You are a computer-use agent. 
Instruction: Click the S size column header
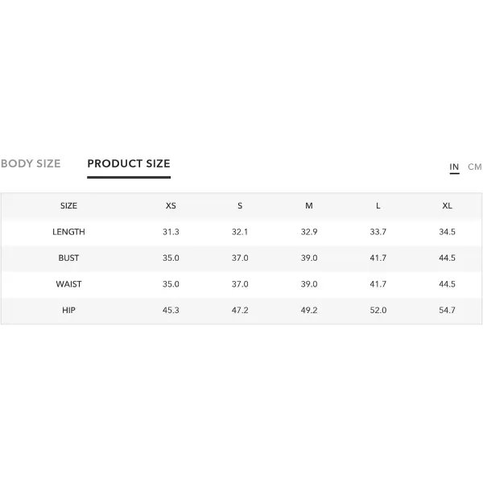coord(240,206)
